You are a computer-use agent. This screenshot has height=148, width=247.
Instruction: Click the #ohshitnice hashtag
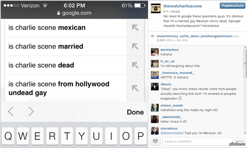point(210,26)
